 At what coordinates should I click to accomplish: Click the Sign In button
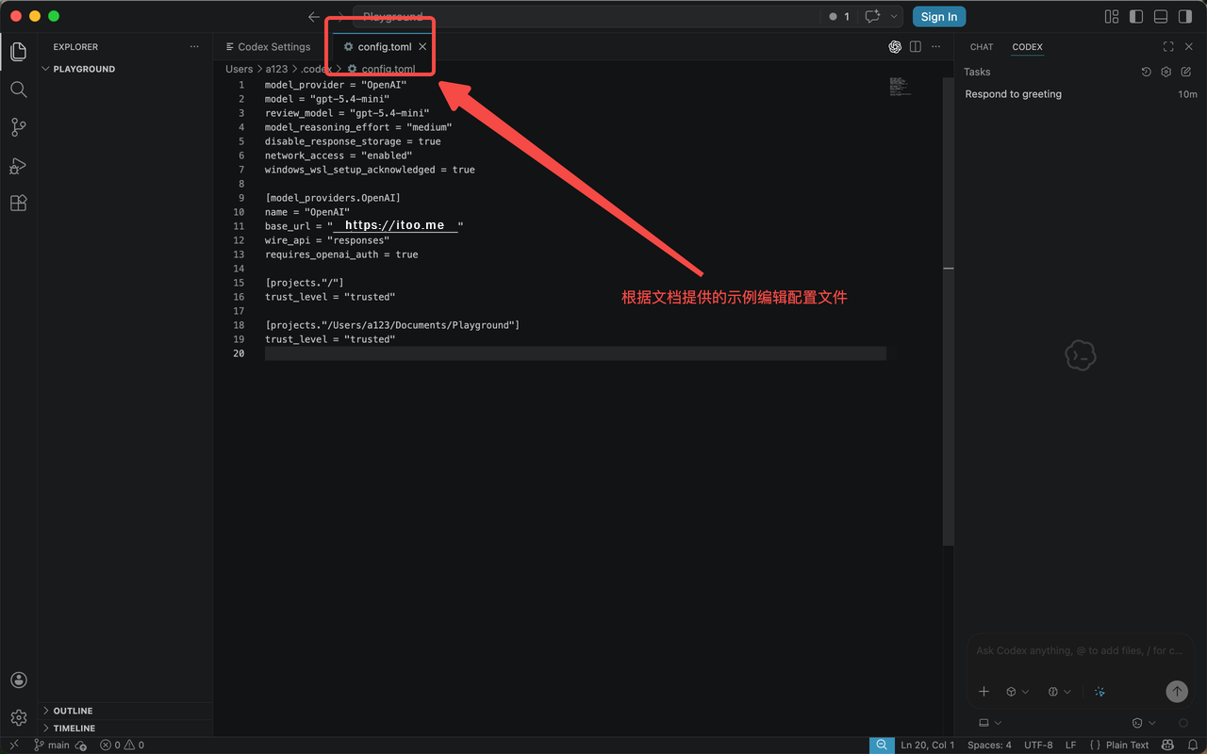939,17
